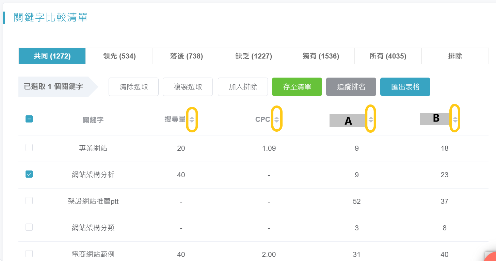Check the 電商網站範例 row checkbox
The width and height of the screenshot is (496, 261).
pyautogui.click(x=29, y=254)
